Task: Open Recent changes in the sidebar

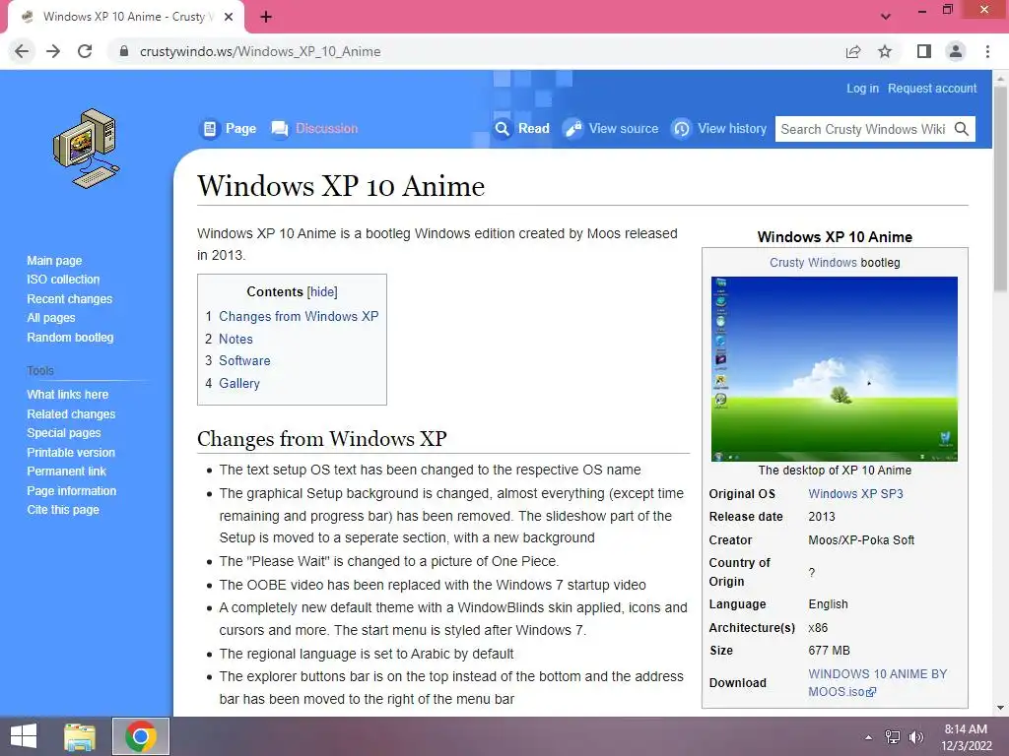Action: [70, 299]
